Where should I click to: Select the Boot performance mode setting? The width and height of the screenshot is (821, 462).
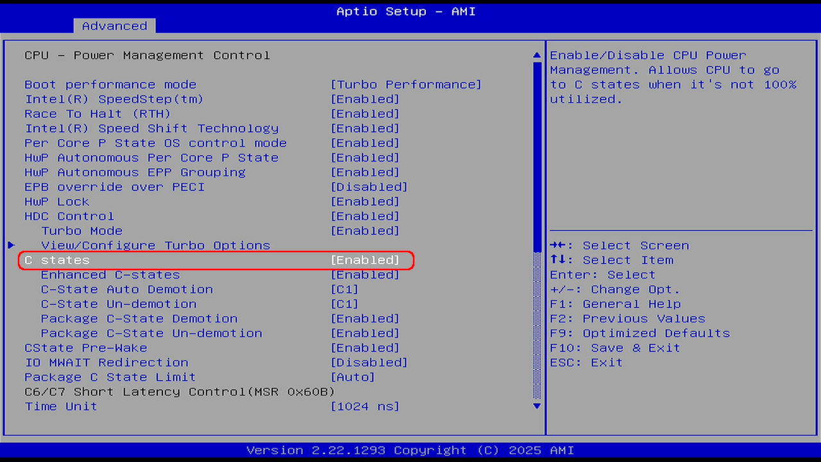[253, 85]
